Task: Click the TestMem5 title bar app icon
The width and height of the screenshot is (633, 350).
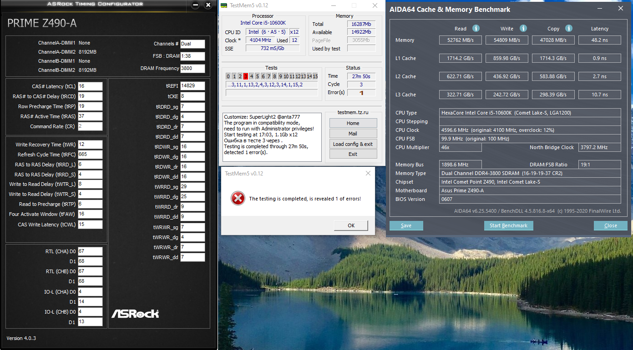Action: point(223,5)
